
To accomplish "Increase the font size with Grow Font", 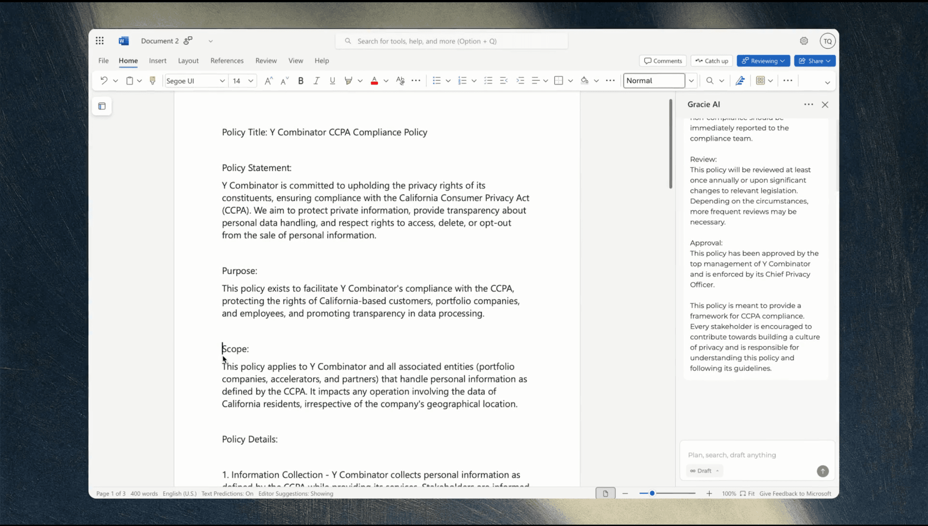I will (x=268, y=81).
